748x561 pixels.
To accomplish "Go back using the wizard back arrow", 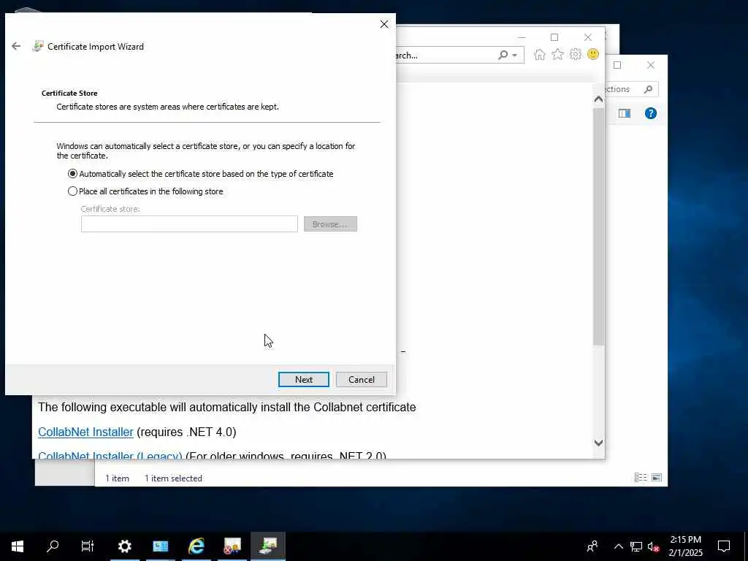I will [16, 46].
